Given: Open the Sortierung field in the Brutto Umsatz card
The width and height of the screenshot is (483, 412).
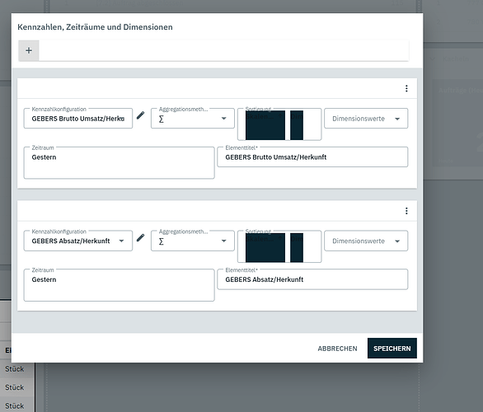Looking at the screenshot, I should pos(279,124).
